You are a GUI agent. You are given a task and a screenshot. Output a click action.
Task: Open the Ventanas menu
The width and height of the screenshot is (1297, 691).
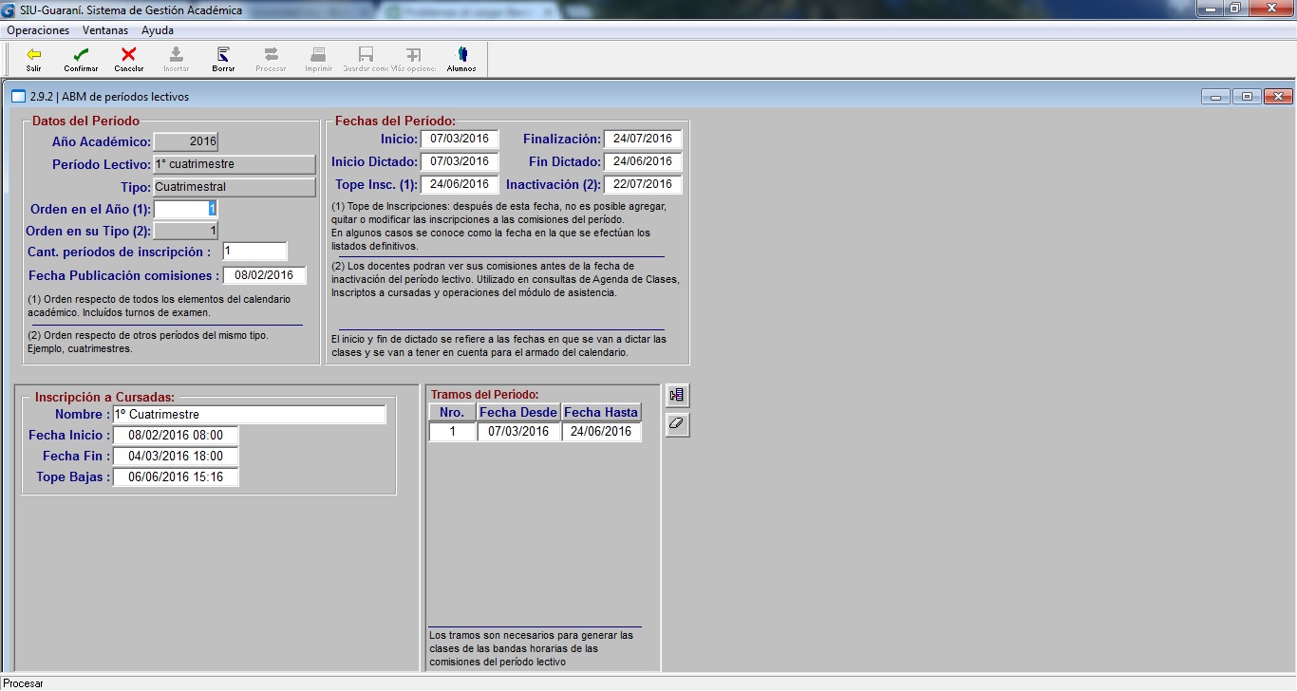tap(105, 30)
